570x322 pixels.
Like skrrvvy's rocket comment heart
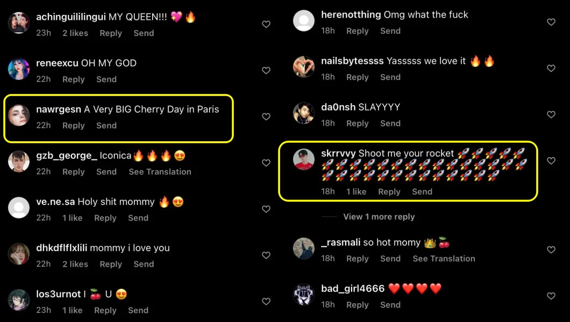click(x=551, y=160)
